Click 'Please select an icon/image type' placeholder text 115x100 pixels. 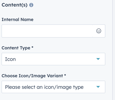[44, 87]
